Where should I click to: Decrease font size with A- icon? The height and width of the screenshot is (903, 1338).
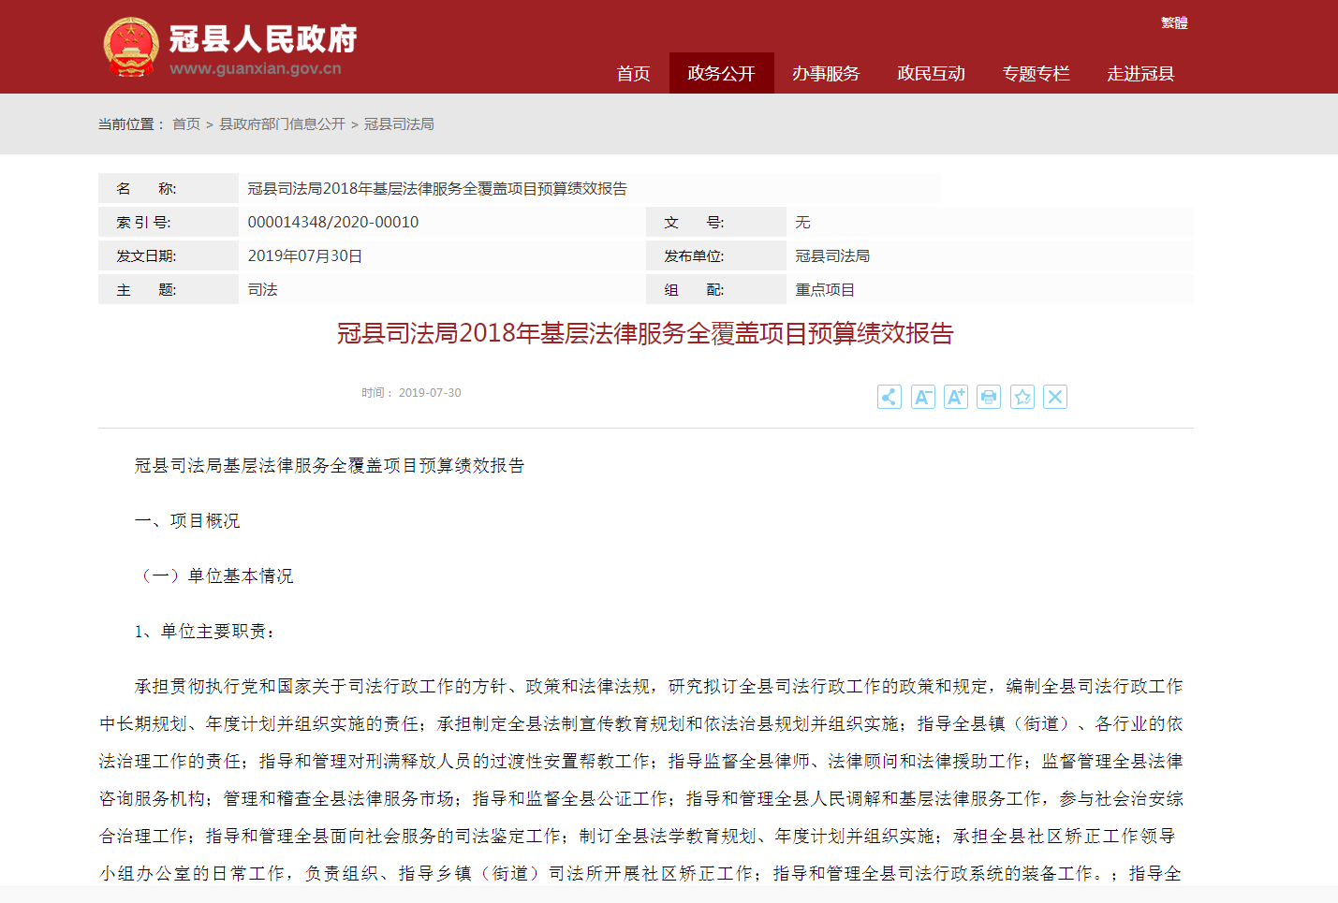point(923,397)
